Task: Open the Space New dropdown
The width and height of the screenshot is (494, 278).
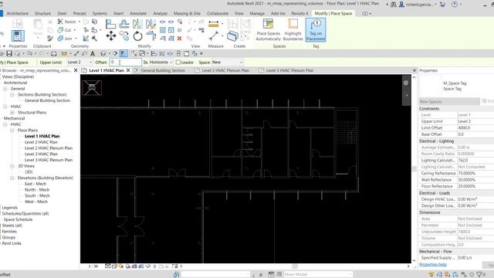Action: point(227,63)
